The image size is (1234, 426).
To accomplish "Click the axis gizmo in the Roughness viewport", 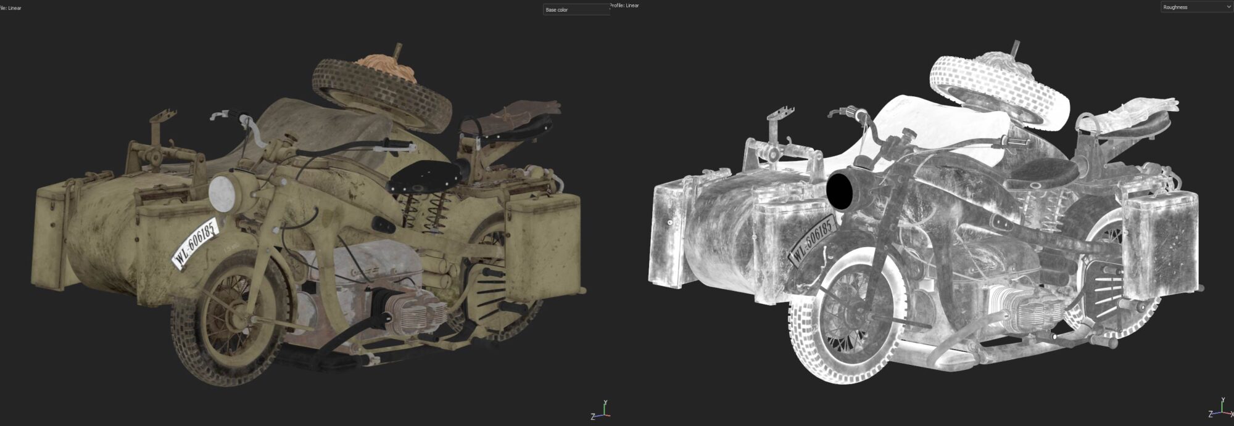I will (x=1220, y=408).
